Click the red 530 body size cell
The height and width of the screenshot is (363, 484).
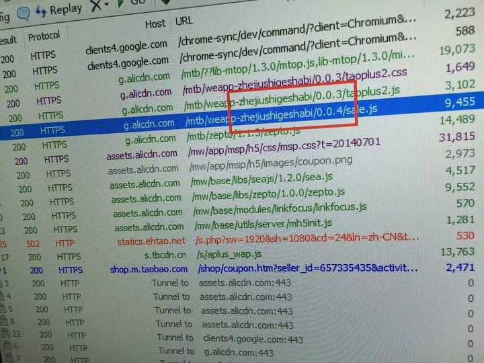465,236
